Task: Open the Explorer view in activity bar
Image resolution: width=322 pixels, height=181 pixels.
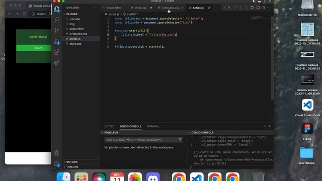Action: 56,9
